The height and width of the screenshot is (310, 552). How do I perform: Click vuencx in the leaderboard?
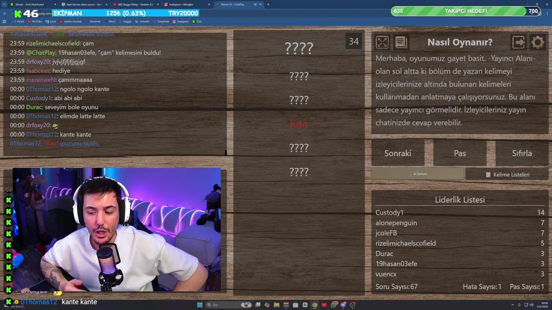(x=386, y=274)
